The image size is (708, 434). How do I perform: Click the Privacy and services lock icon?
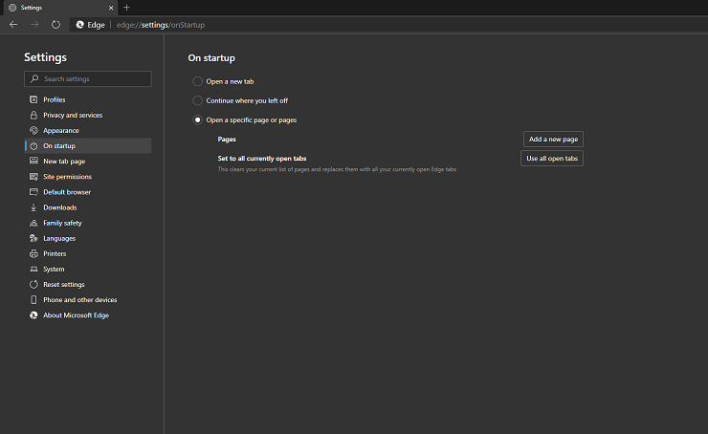click(x=33, y=115)
